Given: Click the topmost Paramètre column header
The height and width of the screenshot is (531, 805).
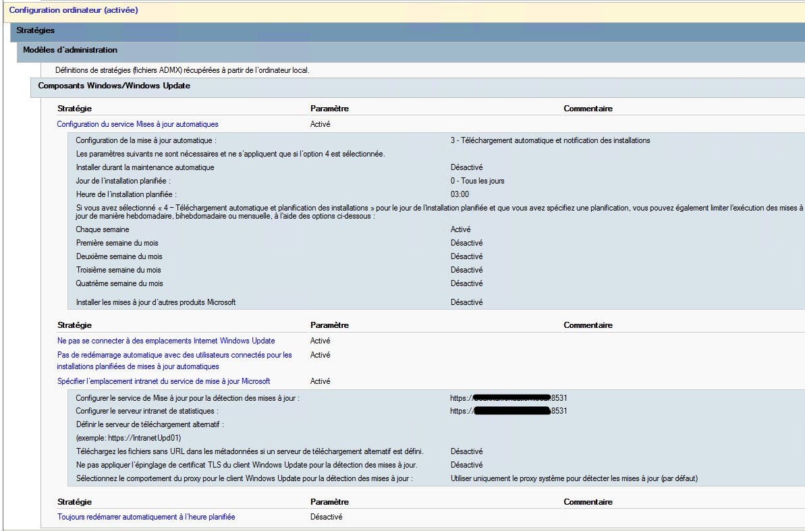Looking at the screenshot, I should click(329, 109).
